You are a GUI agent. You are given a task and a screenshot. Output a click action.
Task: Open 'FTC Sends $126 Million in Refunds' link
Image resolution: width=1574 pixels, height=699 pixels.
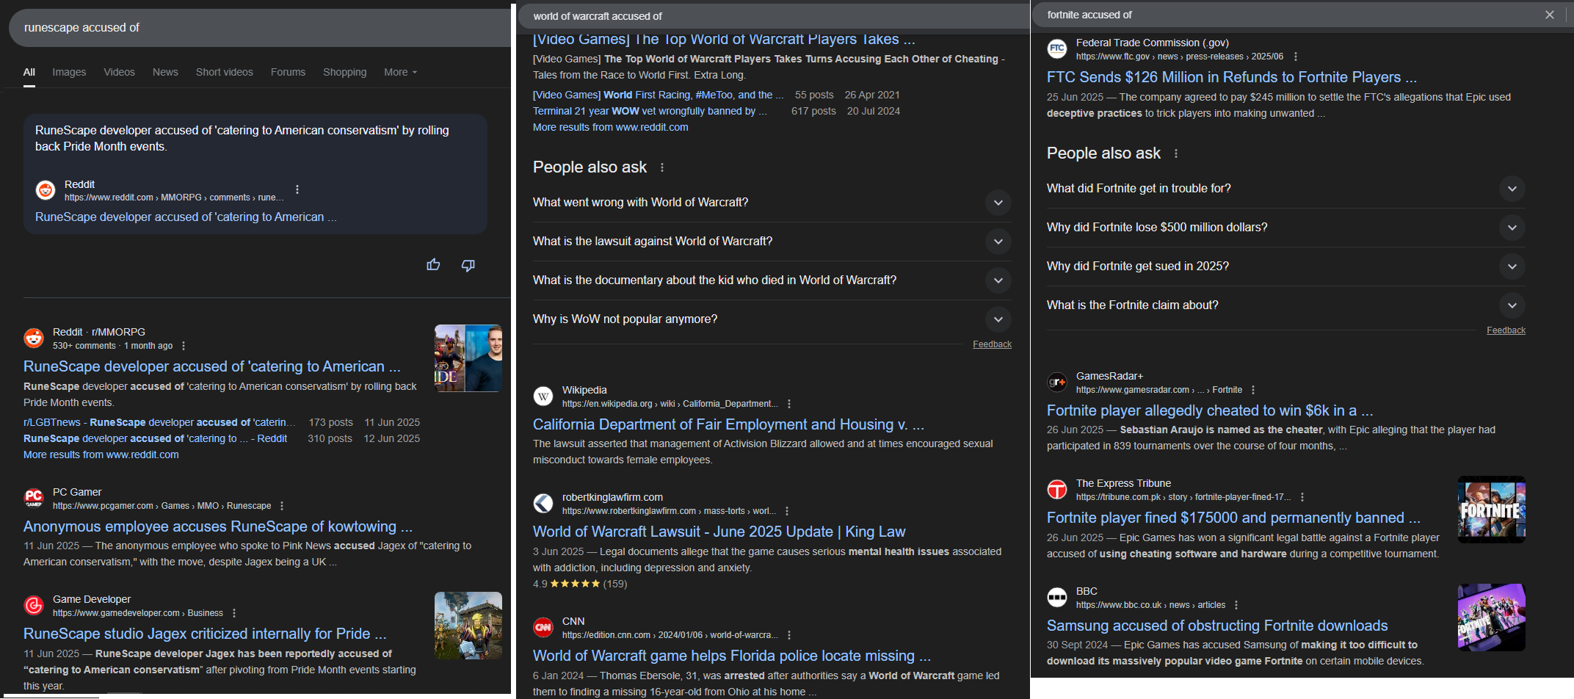[1232, 77]
